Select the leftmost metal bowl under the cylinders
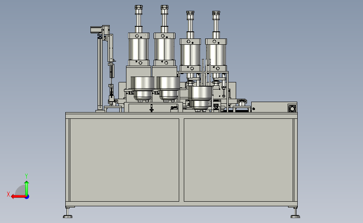363x223 pixels. point(143,89)
